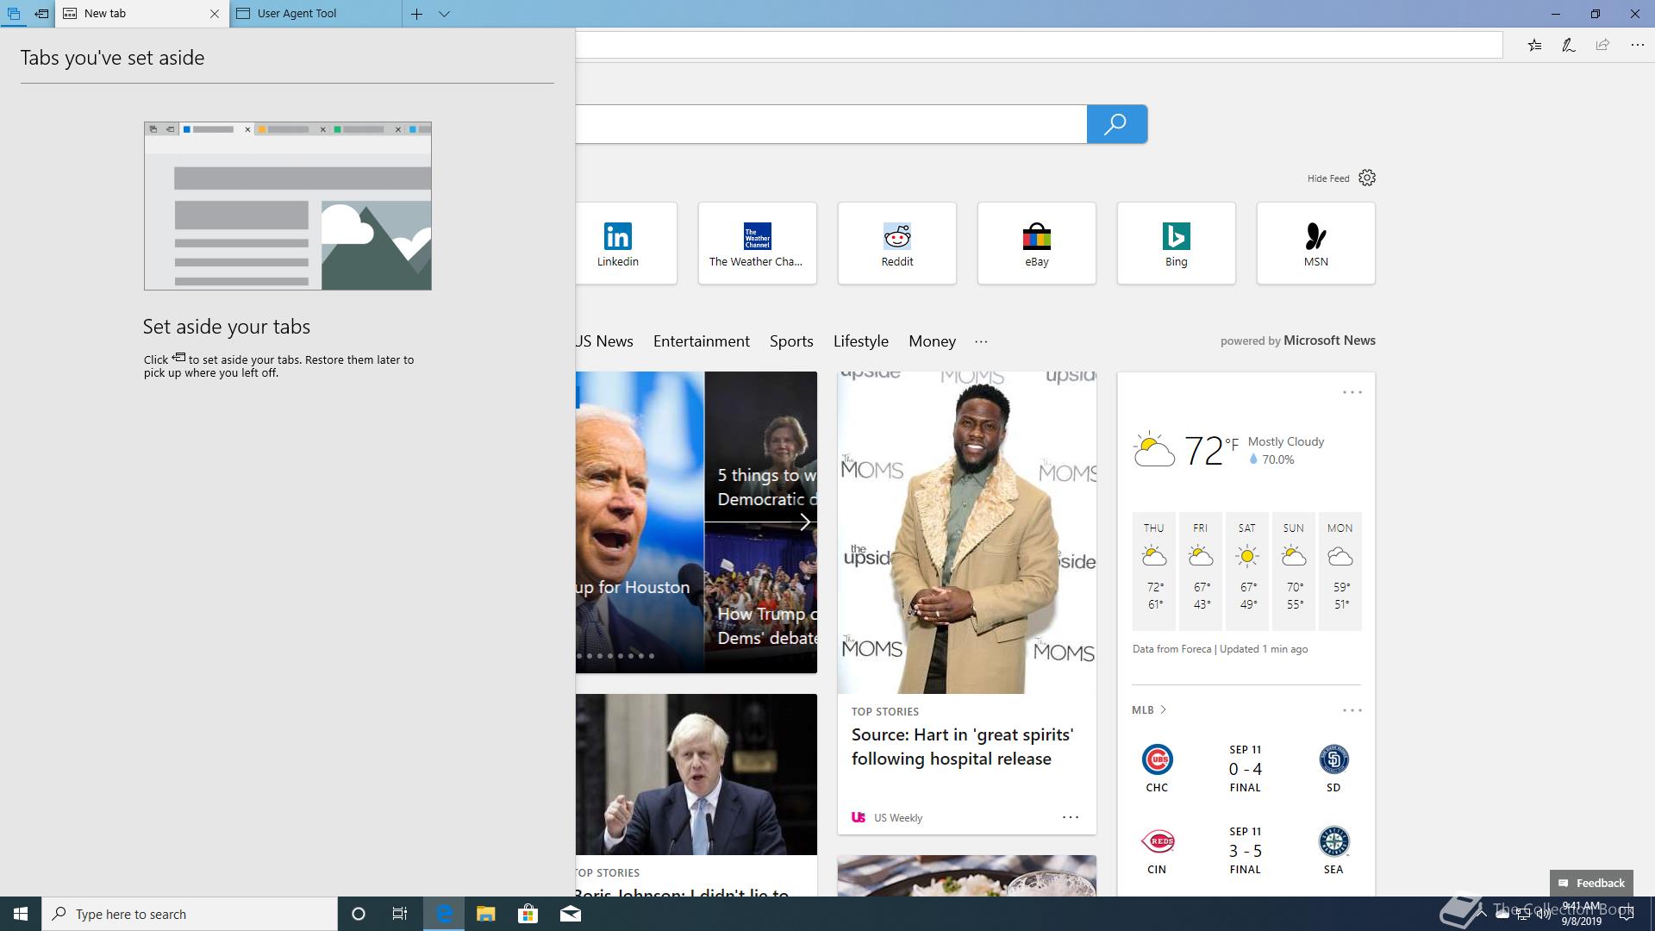
Task: Add notes with the pen icon
Action: pos(1569,45)
